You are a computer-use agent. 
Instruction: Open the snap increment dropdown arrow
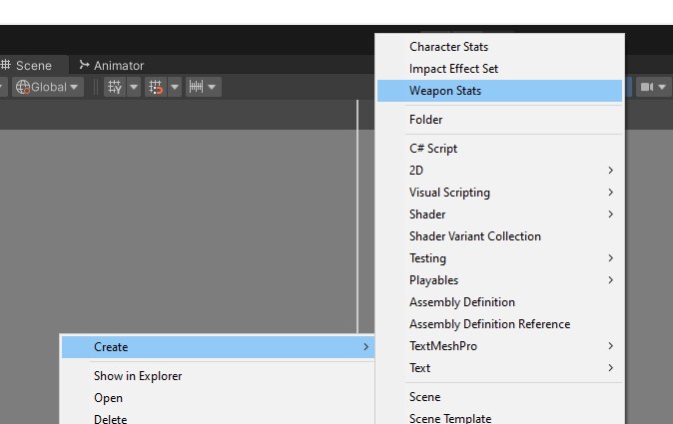click(214, 87)
